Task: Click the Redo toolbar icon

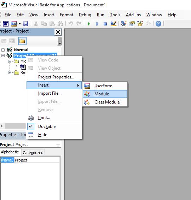Action: [x=79, y=24]
